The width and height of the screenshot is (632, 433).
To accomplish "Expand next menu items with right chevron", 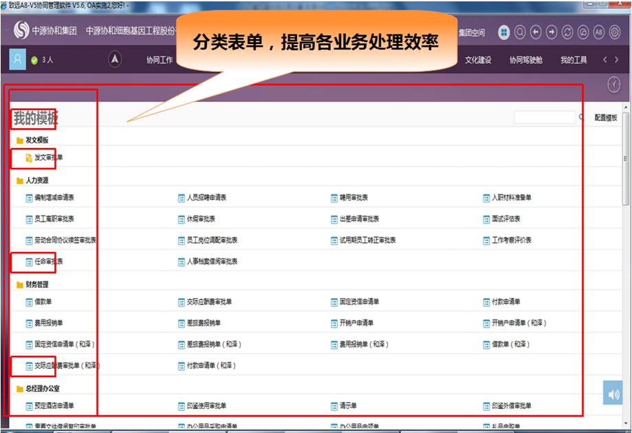I will tap(617, 60).
